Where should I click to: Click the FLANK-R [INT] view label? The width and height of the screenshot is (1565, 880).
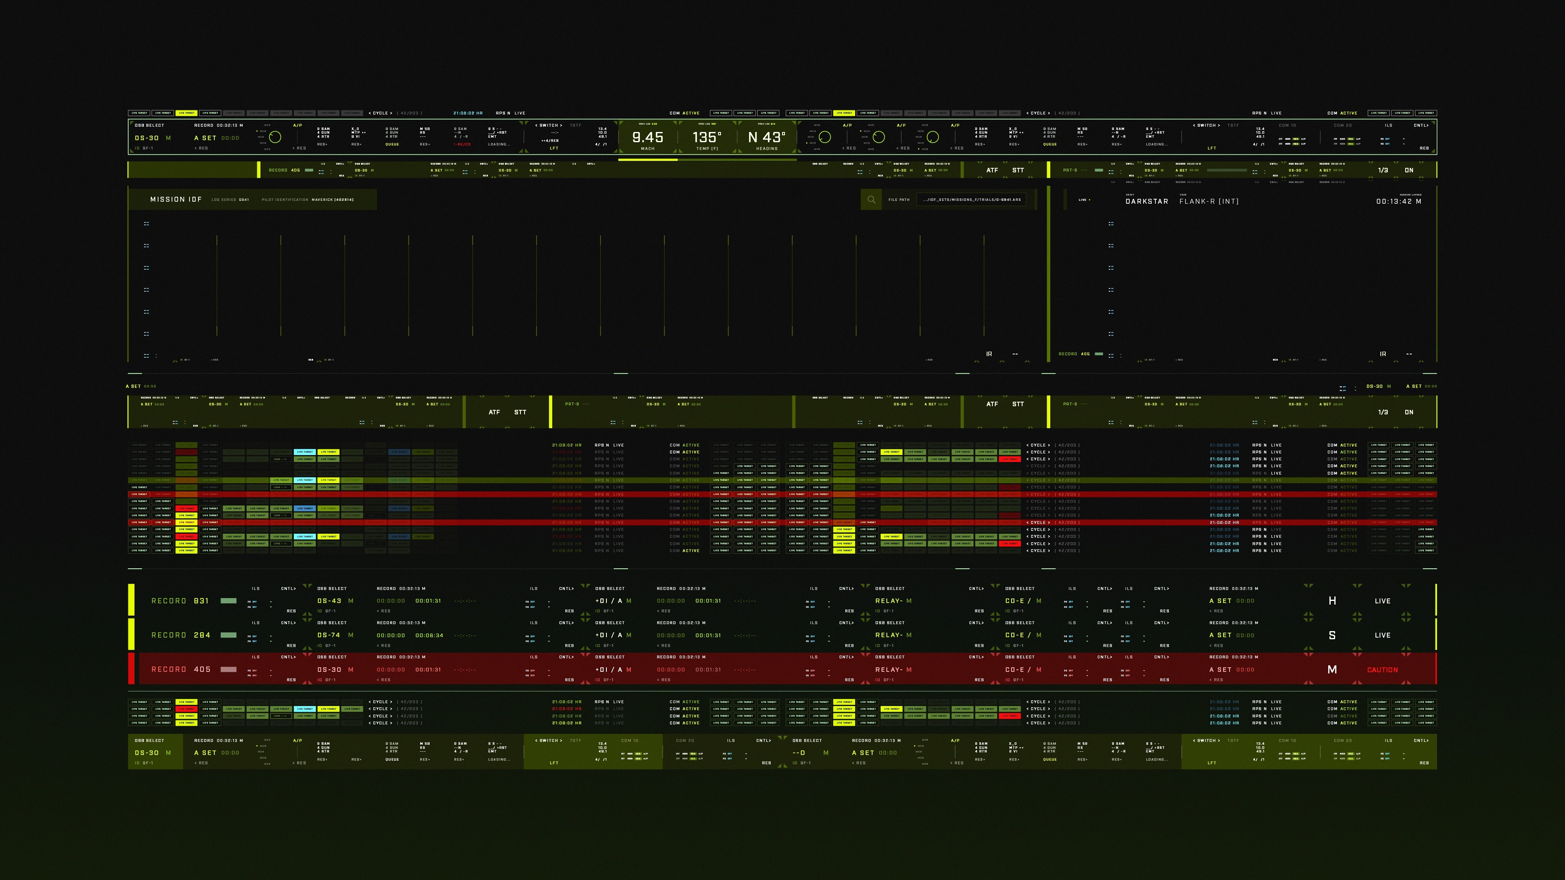1208,201
